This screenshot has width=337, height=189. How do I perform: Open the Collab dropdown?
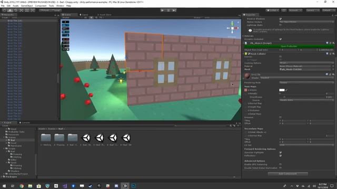(273, 10)
